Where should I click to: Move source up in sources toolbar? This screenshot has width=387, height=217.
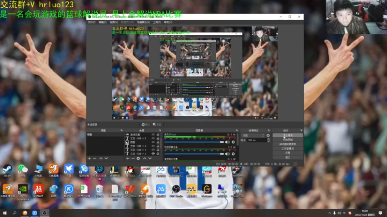coord(145,159)
